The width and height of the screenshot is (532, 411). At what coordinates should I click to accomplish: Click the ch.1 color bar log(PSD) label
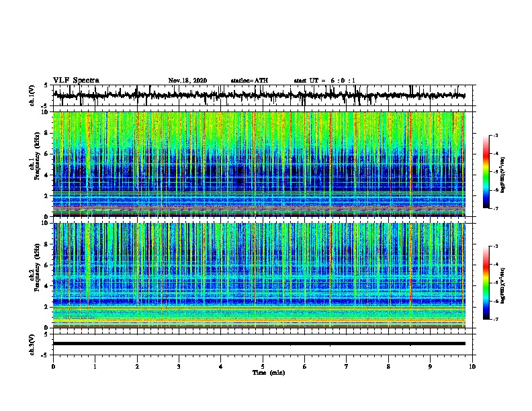click(504, 175)
